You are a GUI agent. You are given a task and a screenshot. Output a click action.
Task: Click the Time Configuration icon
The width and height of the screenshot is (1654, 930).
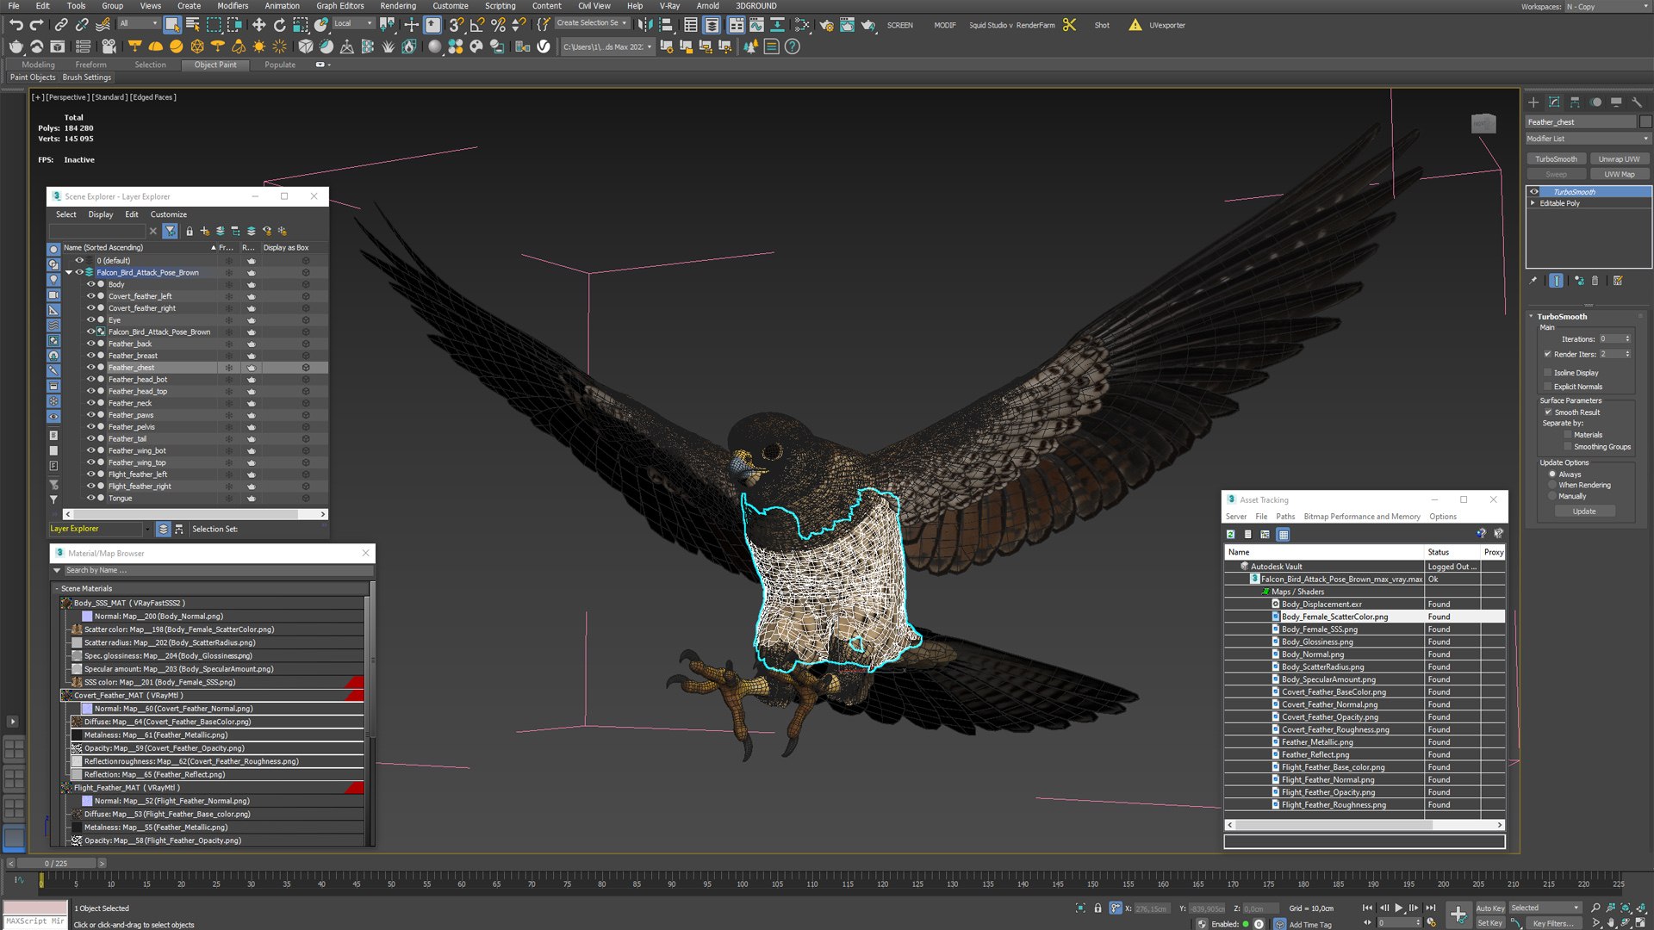coord(1432,922)
